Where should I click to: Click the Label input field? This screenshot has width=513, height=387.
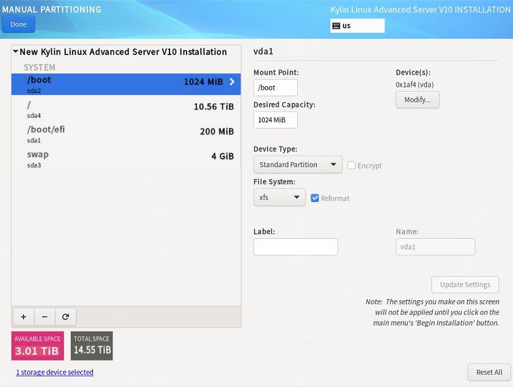click(295, 247)
